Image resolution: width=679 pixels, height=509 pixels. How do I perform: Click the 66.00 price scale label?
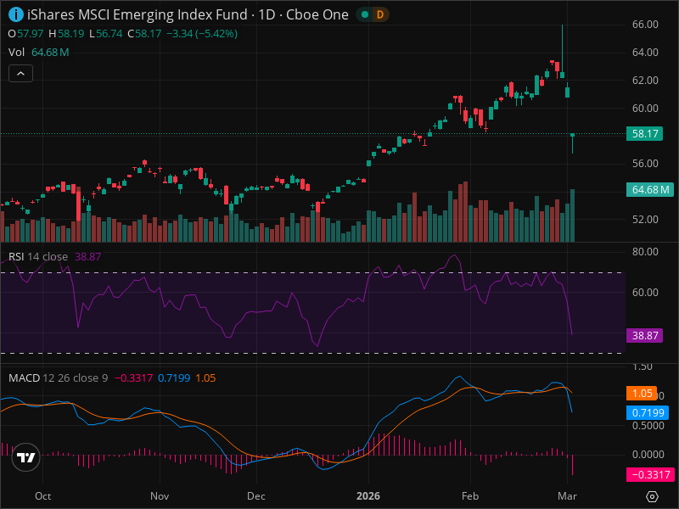645,25
